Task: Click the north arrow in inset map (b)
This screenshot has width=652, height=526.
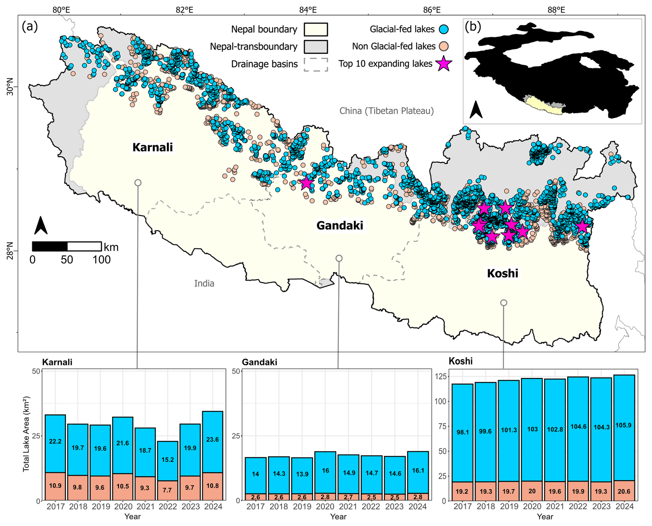Action: click(x=476, y=109)
